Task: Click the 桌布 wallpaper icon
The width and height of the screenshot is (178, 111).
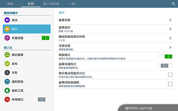Action: (x=7, y=64)
